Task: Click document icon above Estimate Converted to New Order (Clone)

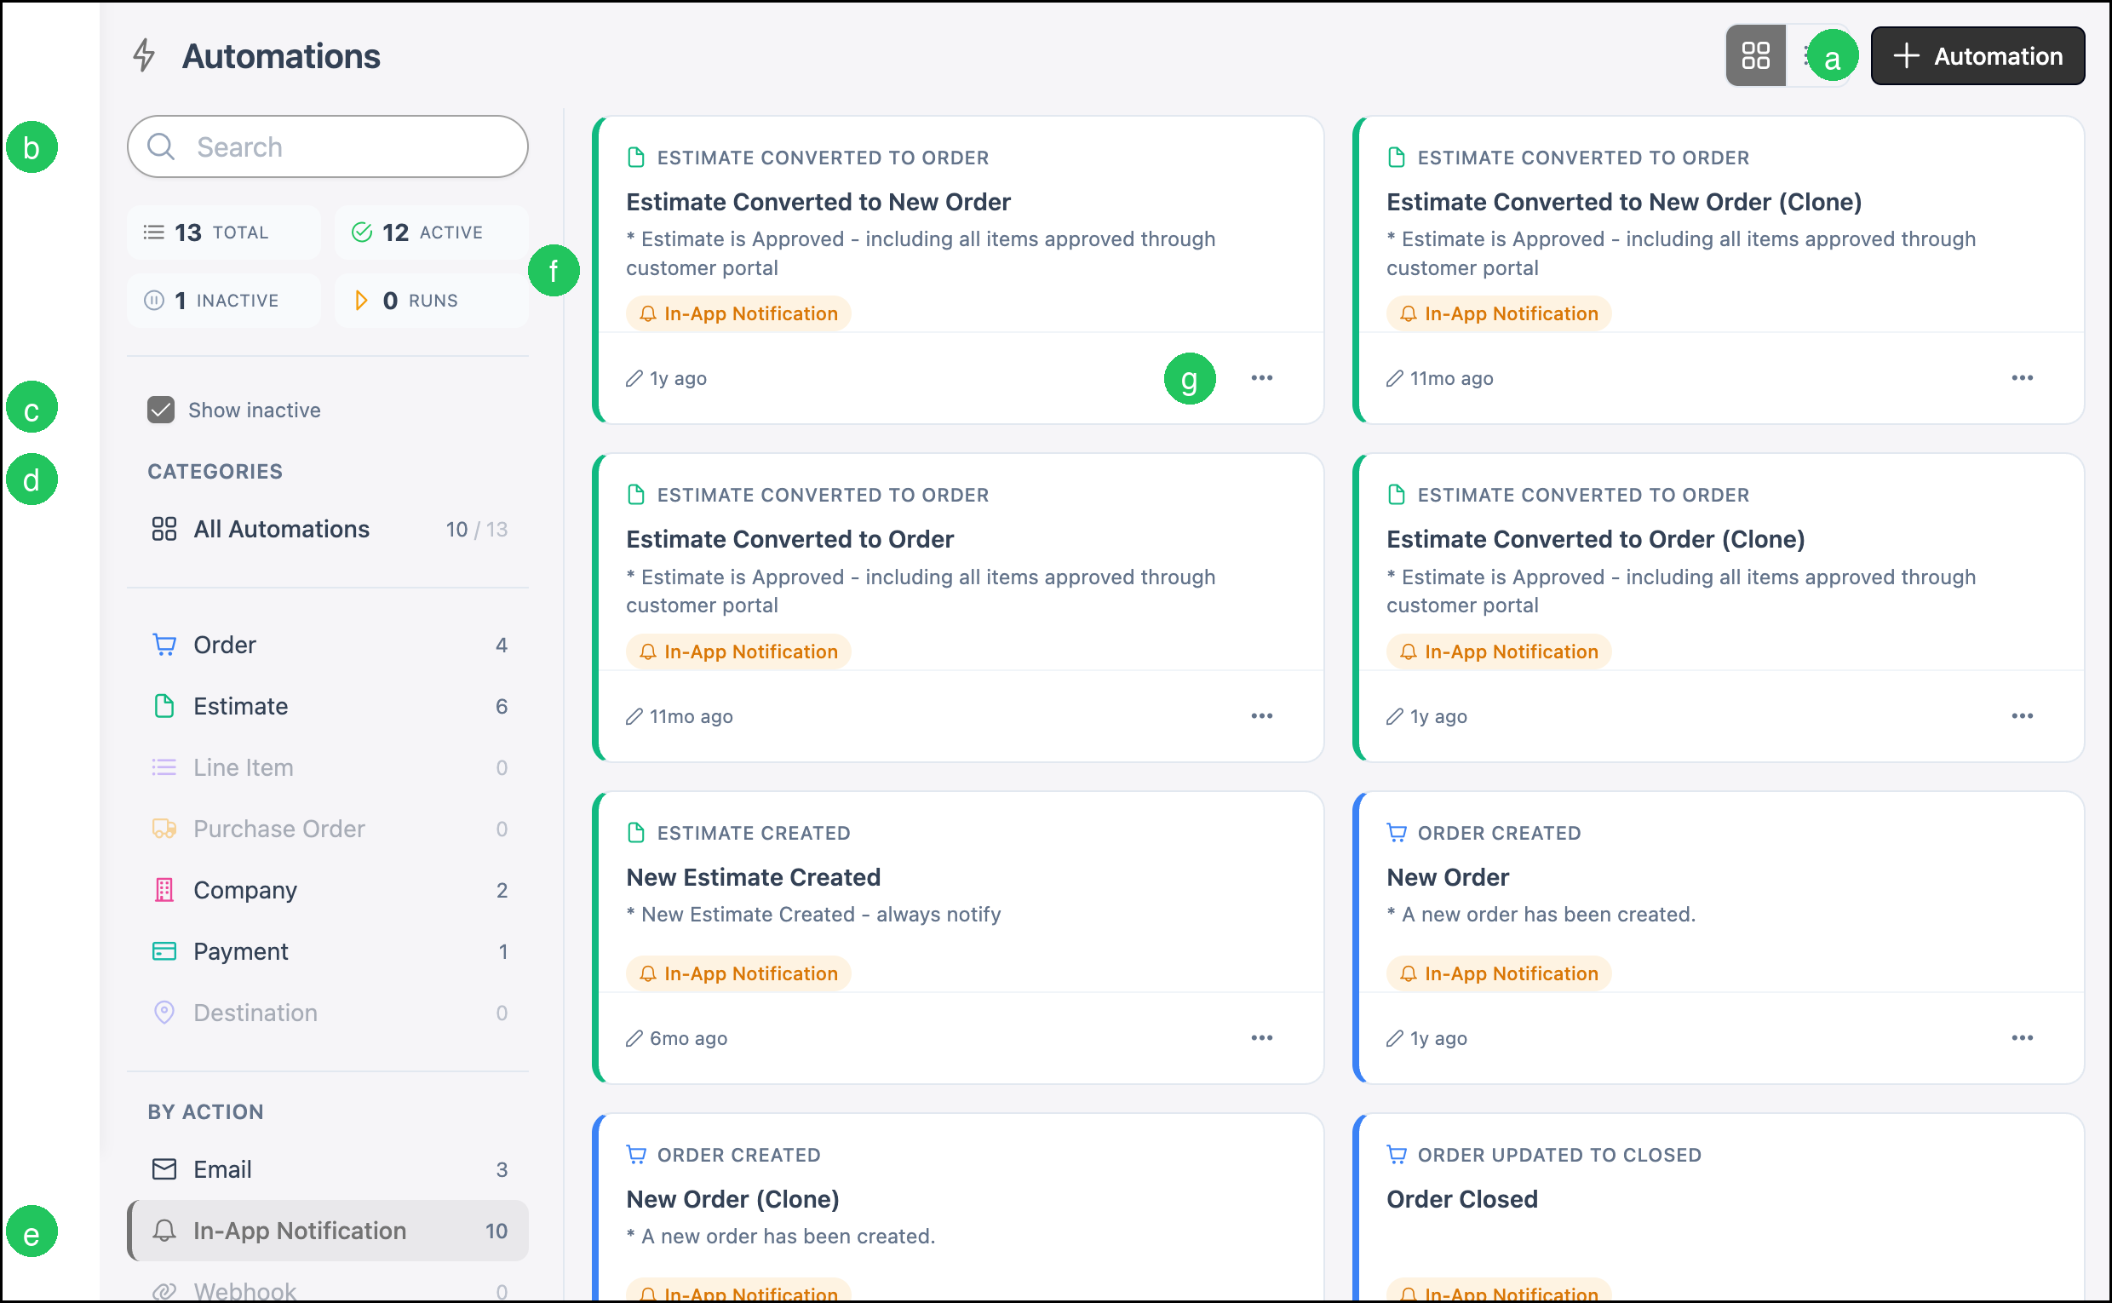Action: click(x=1396, y=157)
